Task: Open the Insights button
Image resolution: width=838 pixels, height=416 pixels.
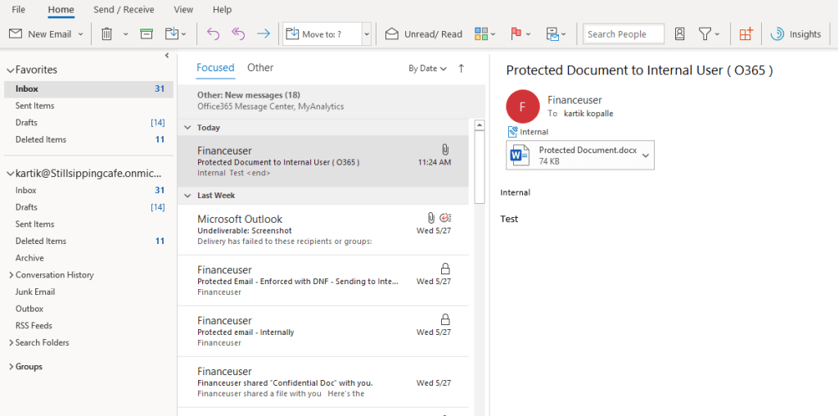Action: pos(795,34)
